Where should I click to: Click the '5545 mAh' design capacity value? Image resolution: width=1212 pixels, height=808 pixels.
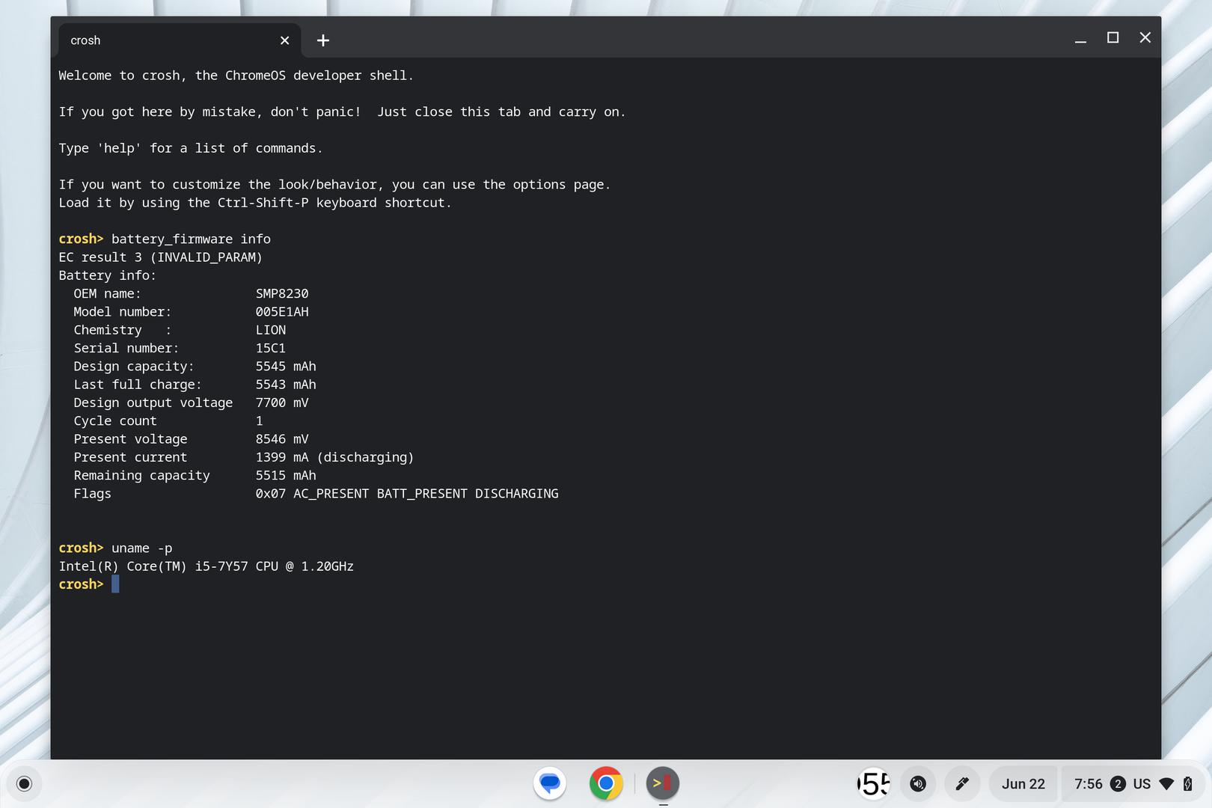click(x=286, y=366)
